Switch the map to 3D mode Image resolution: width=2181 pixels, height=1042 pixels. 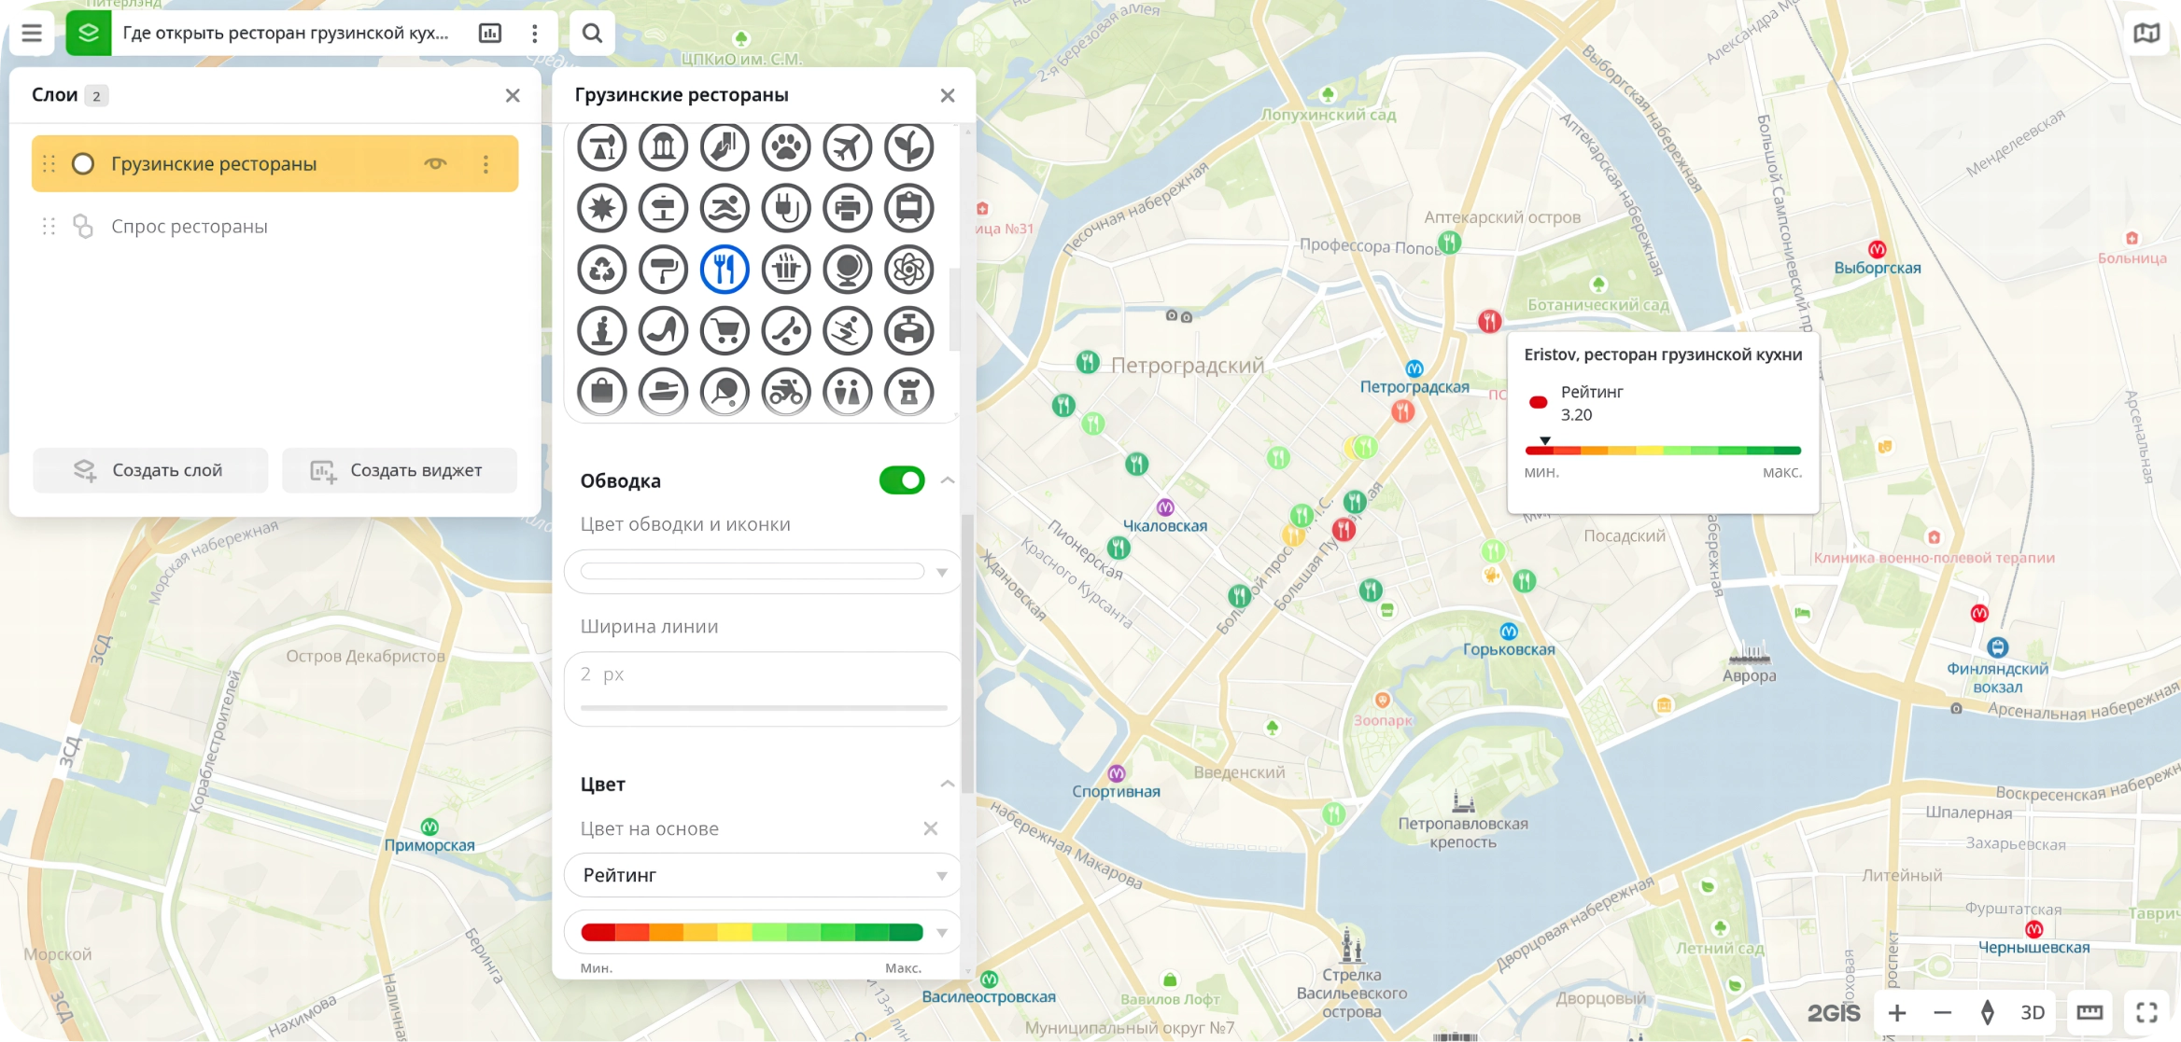(2033, 1013)
